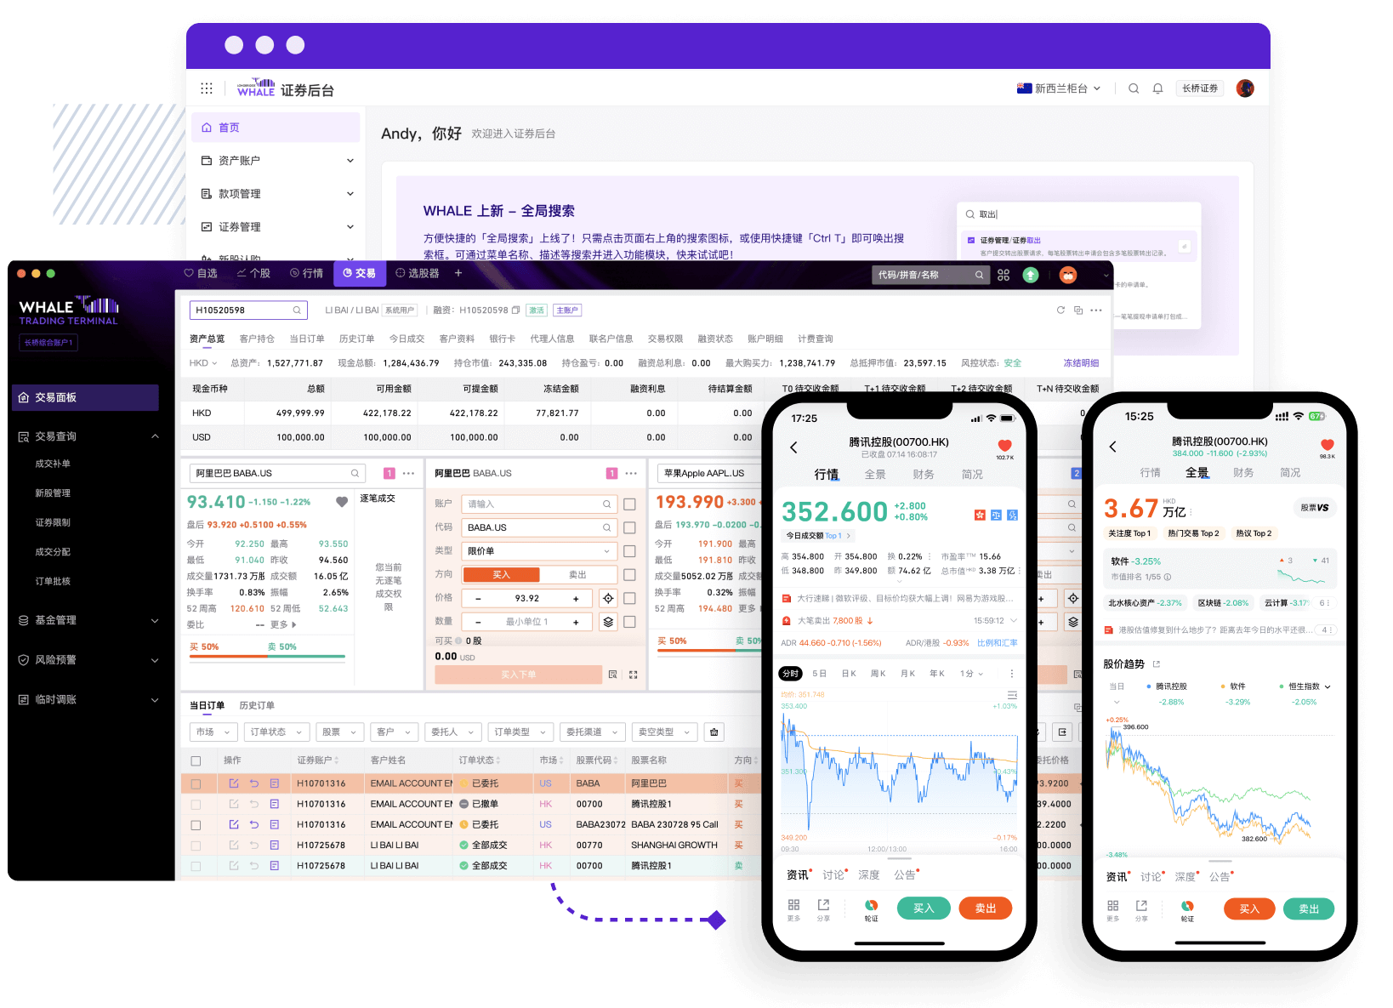Go back using arrow on left phone screen
1393x1008 pixels.
[793, 447]
